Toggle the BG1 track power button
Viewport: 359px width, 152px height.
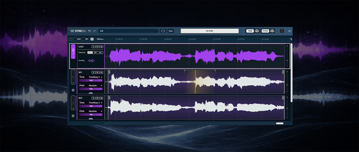pos(73,90)
